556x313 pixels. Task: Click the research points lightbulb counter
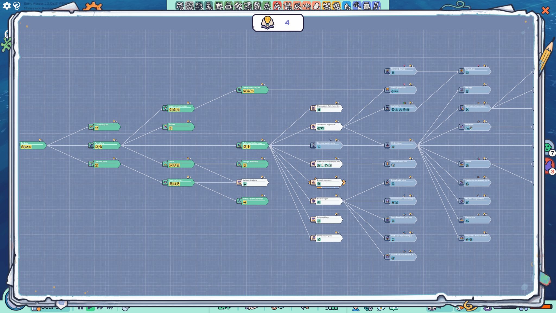[x=278, y=23]
